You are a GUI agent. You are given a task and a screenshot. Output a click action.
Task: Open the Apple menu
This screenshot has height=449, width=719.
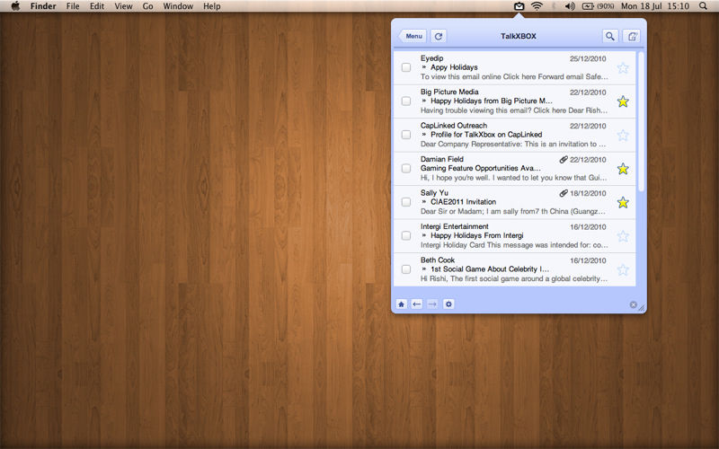pyautogui.click(x=15, y=6)
